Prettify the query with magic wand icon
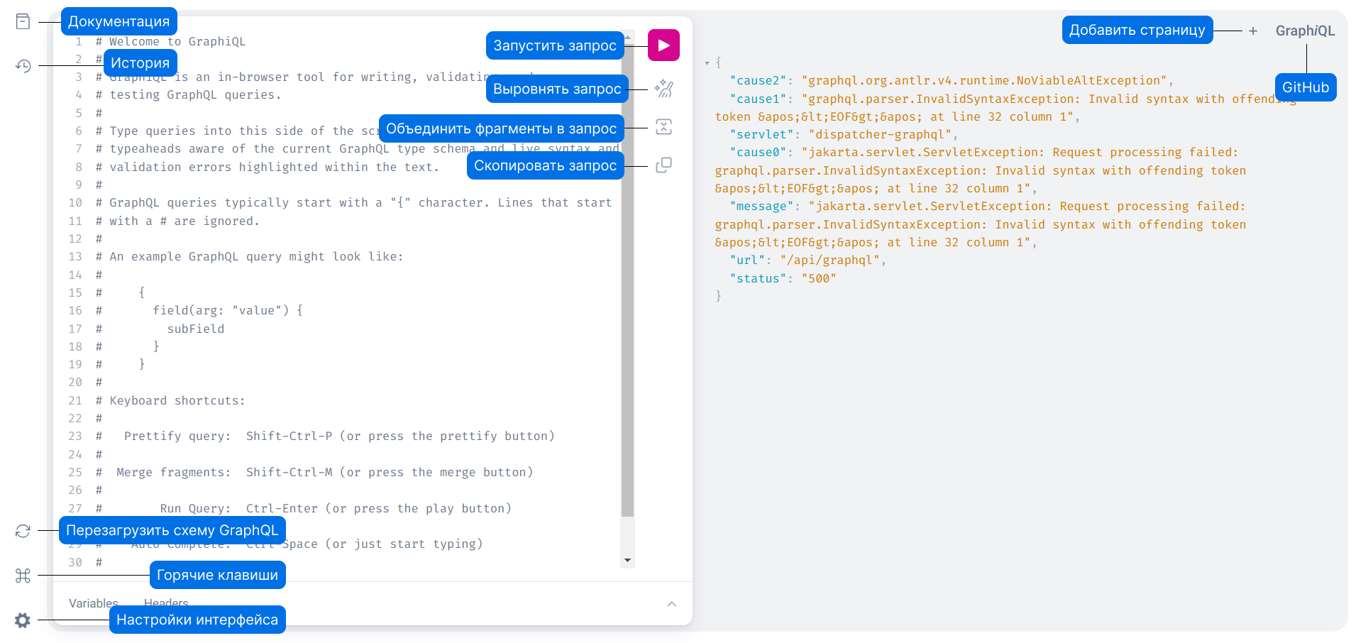This screenshot has width=1356, height=643. [x=663, y=89]
